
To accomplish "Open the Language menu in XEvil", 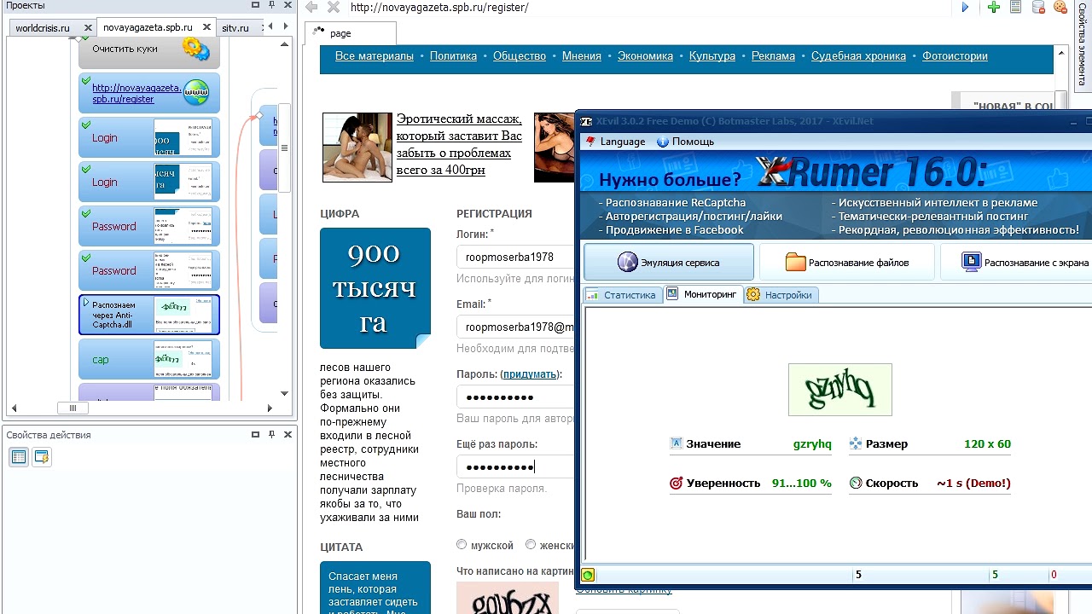I will pyautogui.click(x=615, y=142).
